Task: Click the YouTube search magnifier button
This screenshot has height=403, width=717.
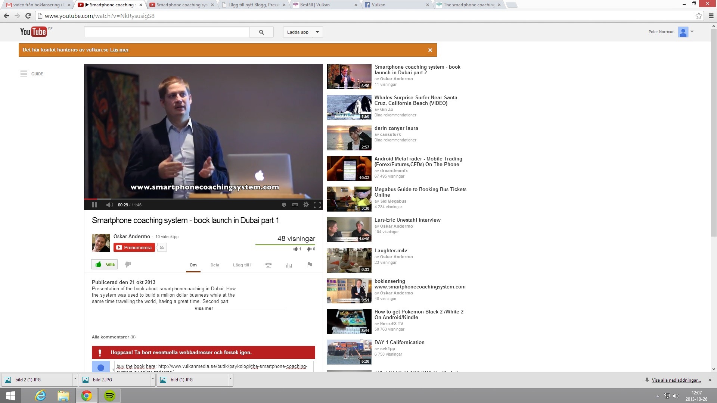Action: 261,32
